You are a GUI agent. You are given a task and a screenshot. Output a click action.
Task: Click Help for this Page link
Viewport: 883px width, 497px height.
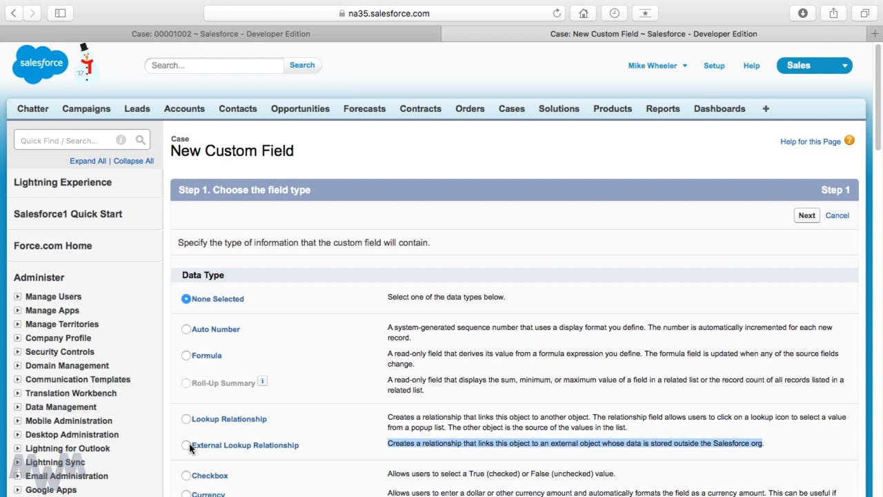tap(811, 142)
